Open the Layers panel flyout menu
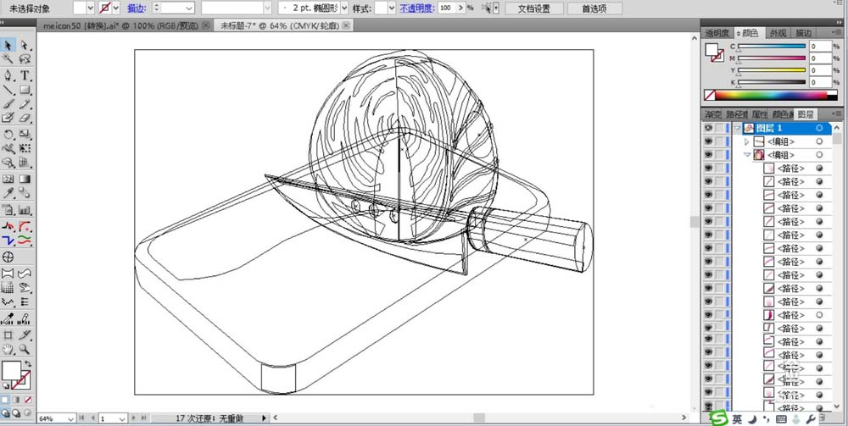 (838, 114)
